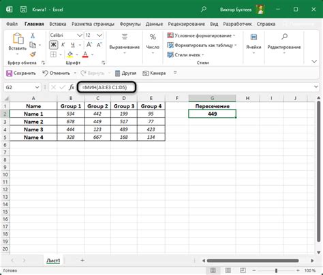Apply the fill color bucket icon
Image resolution: width=323 pixels, height=275 pixels.
[70, 54]
